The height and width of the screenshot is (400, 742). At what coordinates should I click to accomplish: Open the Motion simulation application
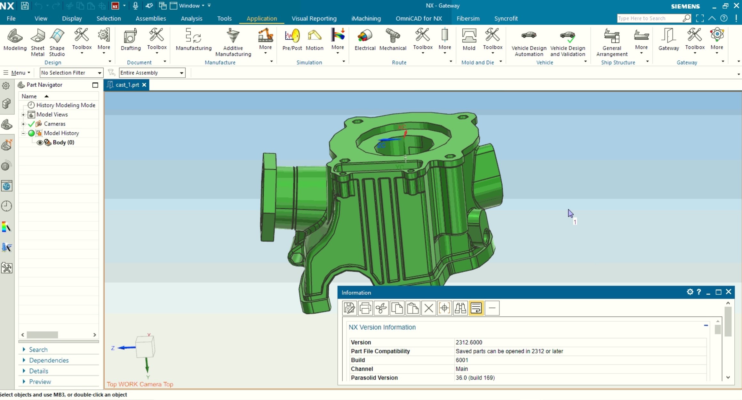(314, 40)
